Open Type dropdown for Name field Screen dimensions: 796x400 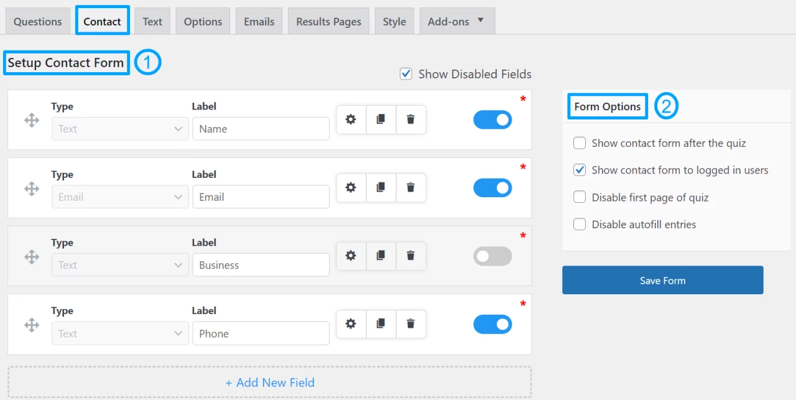point(120,129)
